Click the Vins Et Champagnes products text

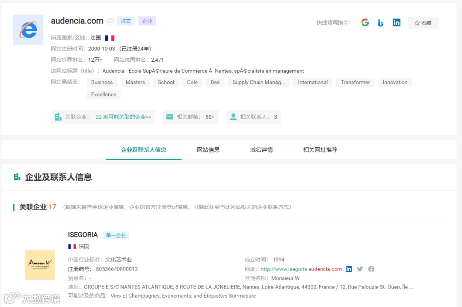(x=183, y=296)
